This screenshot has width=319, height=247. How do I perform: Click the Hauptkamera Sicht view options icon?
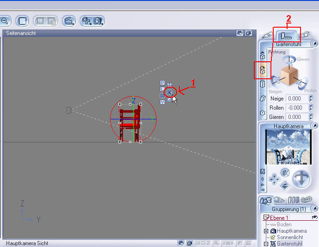point(181,243)
